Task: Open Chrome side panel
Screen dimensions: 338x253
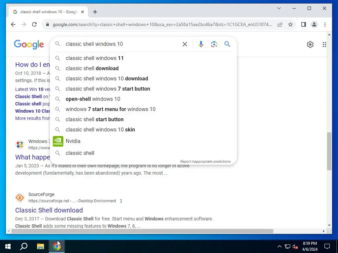Action: [304, 24]
